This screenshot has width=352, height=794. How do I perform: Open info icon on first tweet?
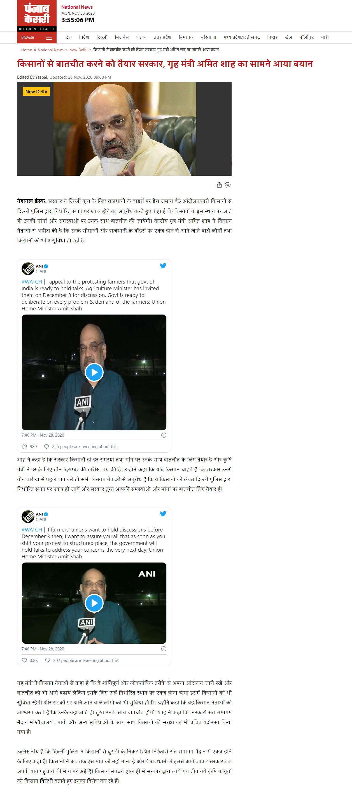tap(164, 435)
